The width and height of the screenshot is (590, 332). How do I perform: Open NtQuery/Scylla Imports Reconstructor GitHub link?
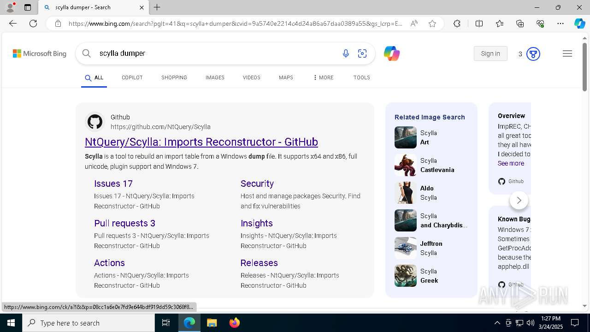tap(201, 142)
